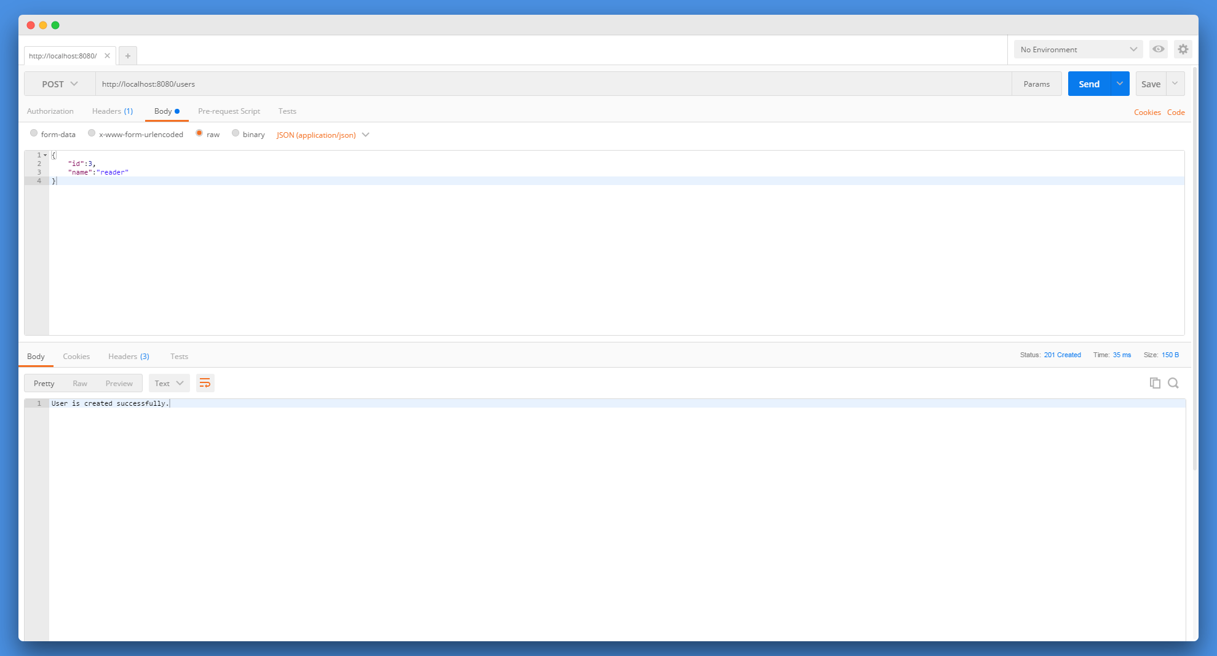The height and width of the screenshot is (656, 1217).
Task: Click the Save button
Action: coord(1151,84)
